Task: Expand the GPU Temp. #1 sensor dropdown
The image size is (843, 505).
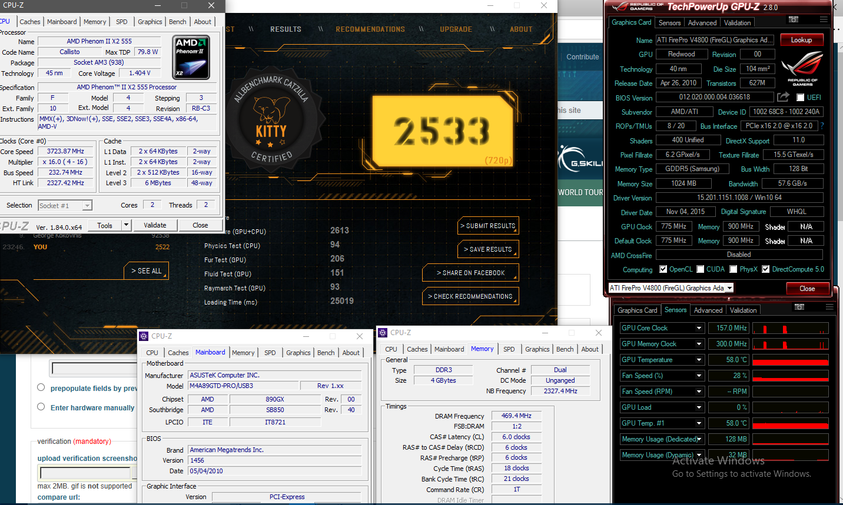Action: click(x=699, y=423)
